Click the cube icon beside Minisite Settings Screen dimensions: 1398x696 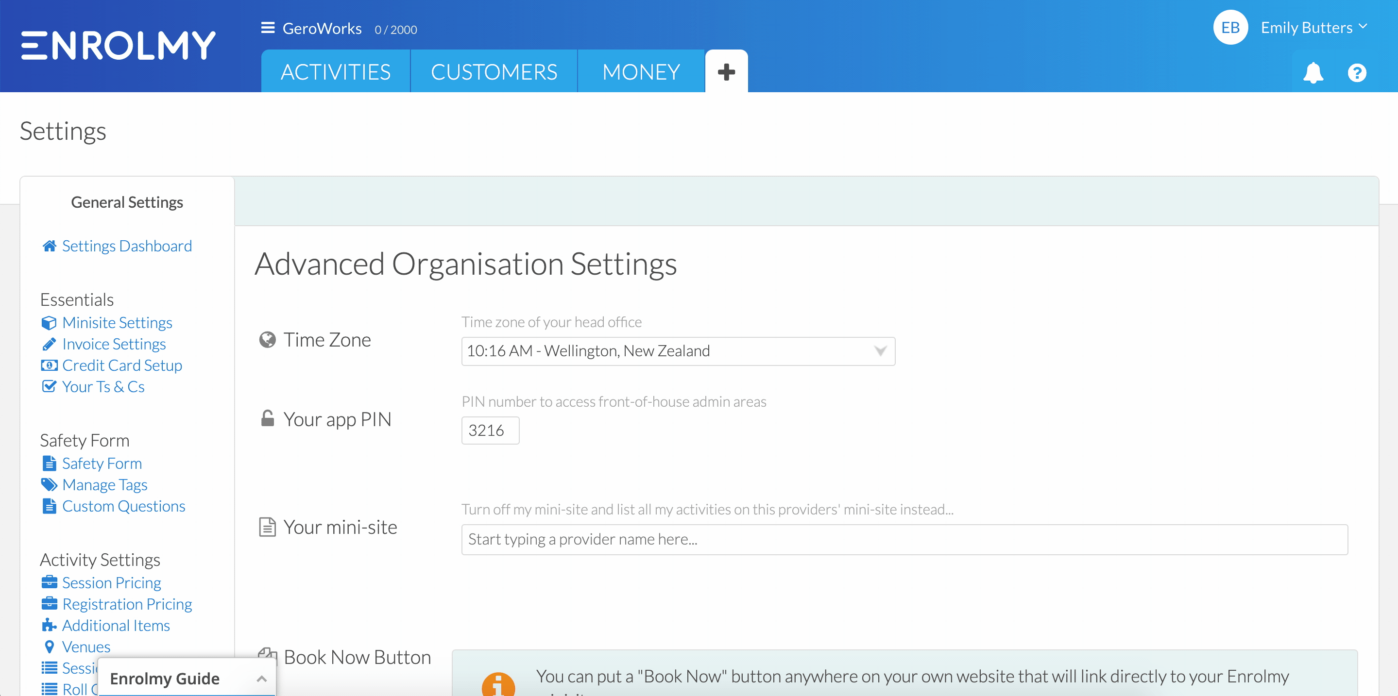point(49,323)
